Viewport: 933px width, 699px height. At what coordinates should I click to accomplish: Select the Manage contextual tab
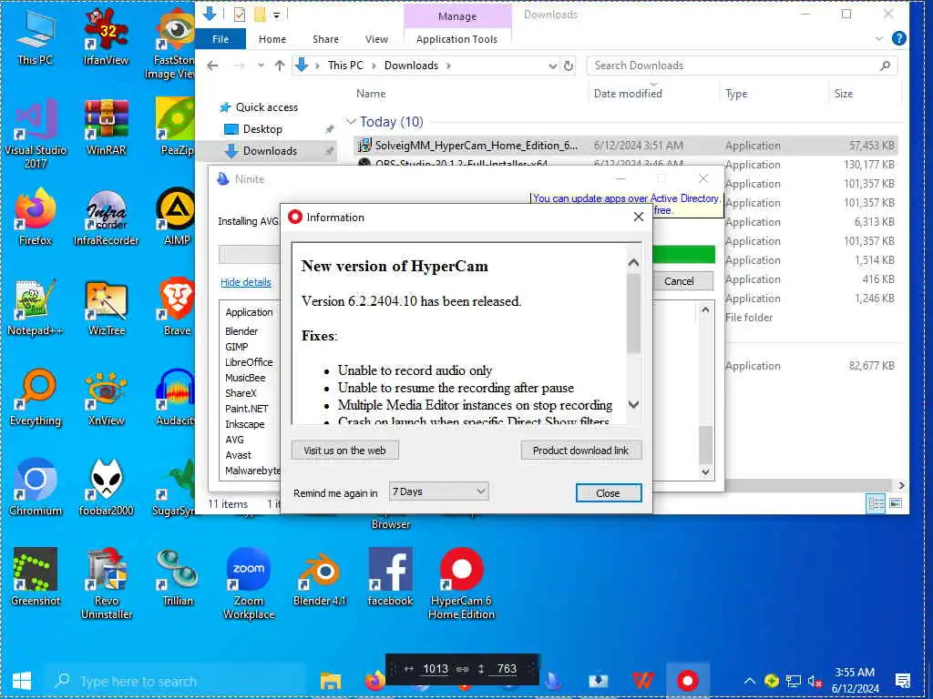point(457,16)
